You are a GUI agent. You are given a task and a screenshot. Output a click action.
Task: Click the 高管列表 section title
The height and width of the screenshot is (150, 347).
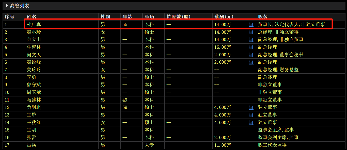tap(20, 5)
